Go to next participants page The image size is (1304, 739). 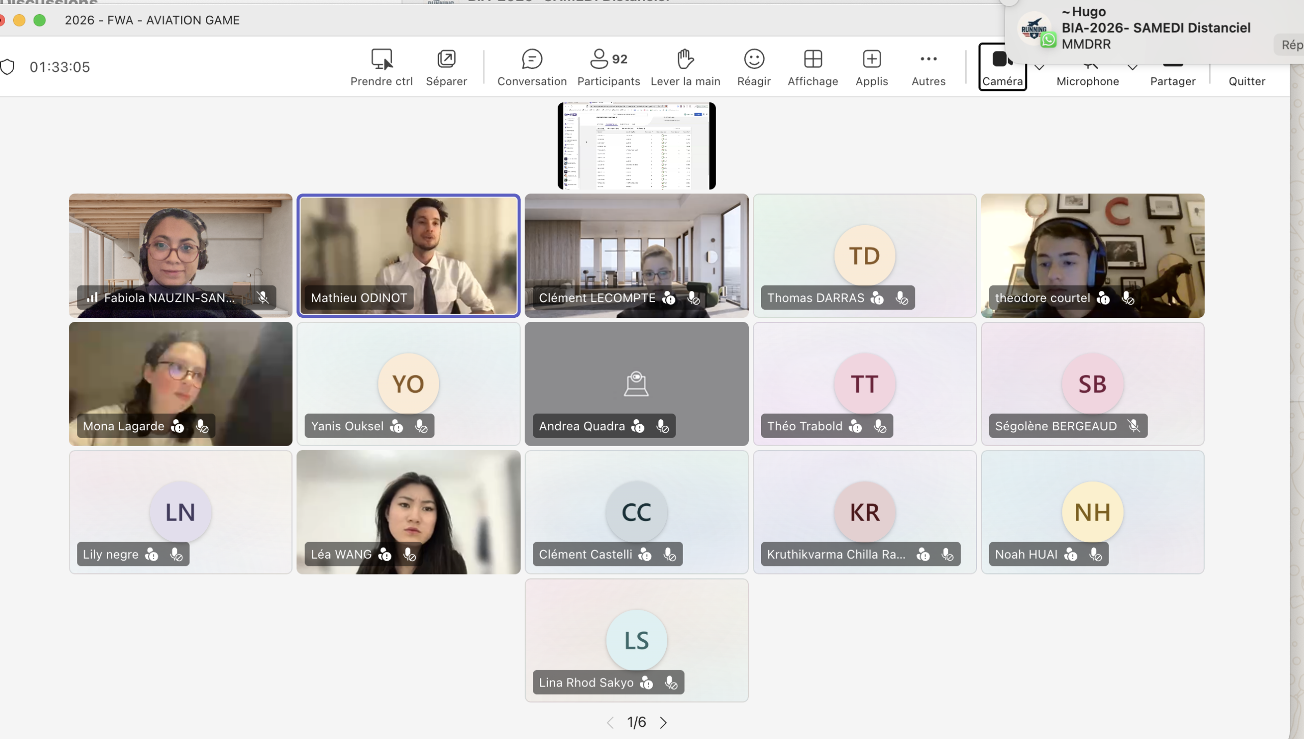(x=663, y=722)
